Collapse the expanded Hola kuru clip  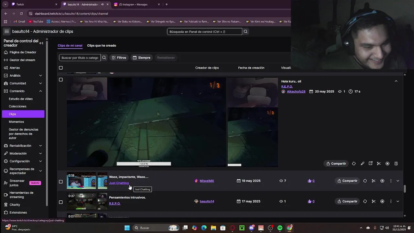[x=396, y=81]
